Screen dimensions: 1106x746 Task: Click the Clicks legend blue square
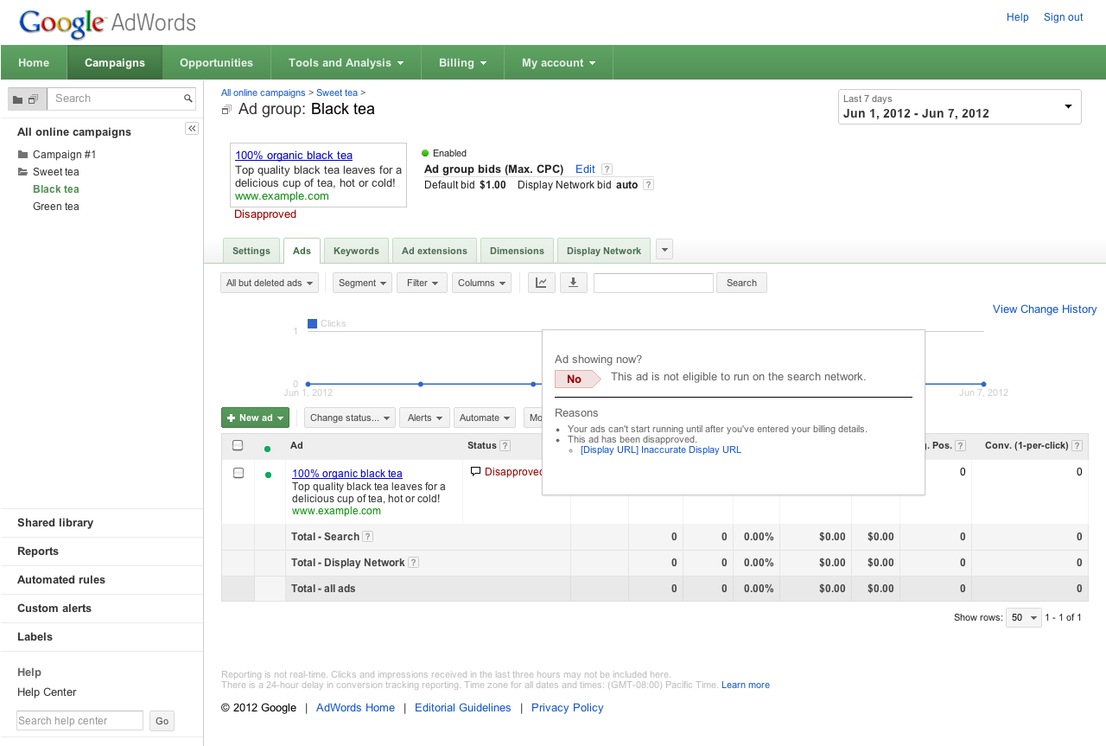pos(312,323)
